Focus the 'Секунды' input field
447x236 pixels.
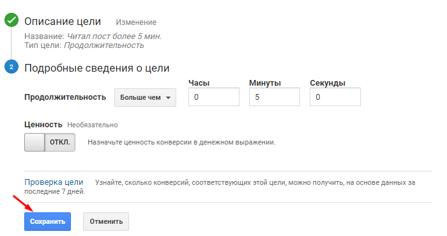(335, 97)
